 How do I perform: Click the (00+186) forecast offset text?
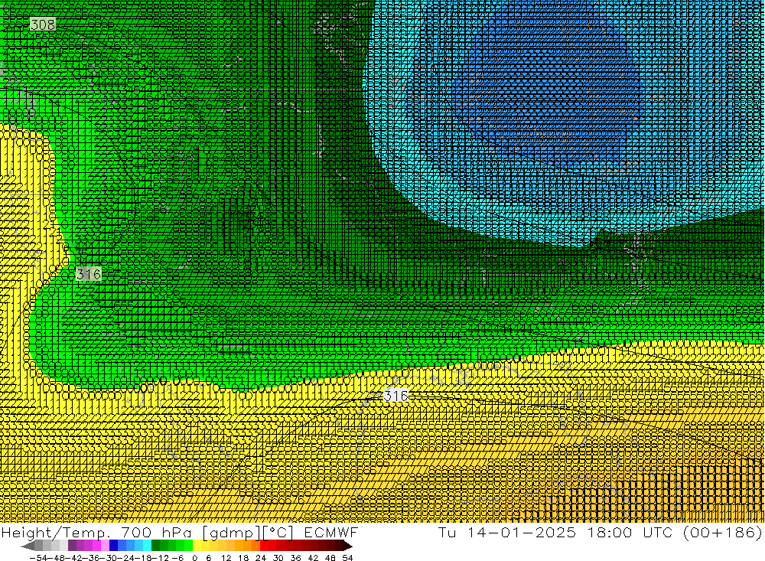(x=723, y=532)
